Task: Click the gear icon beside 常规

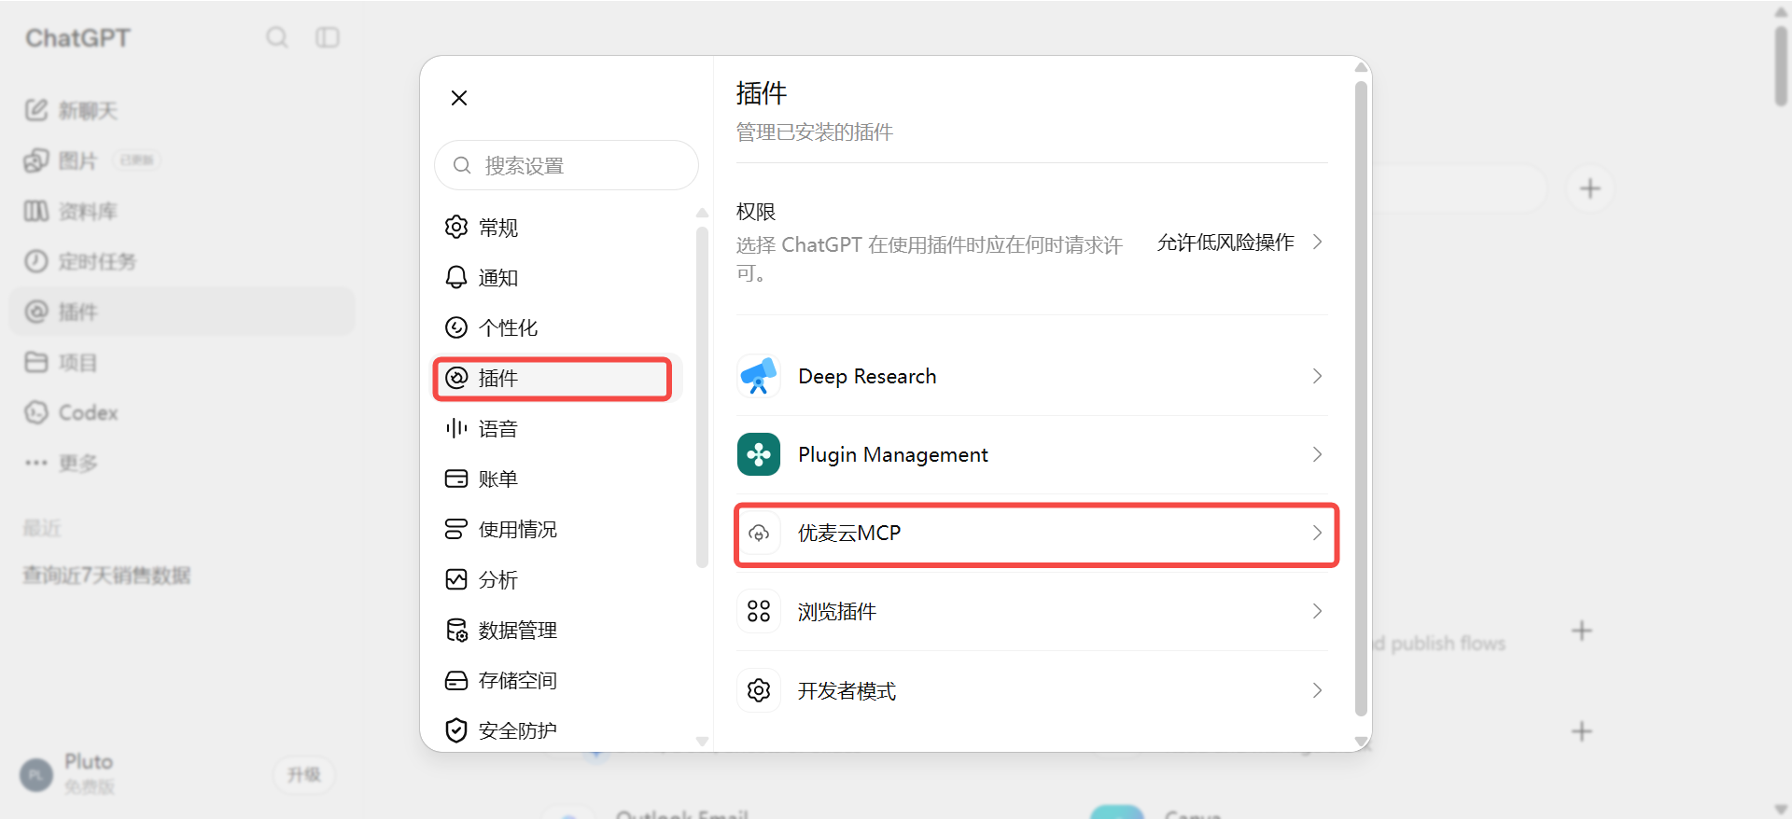Action: click(x=456, y=227)
